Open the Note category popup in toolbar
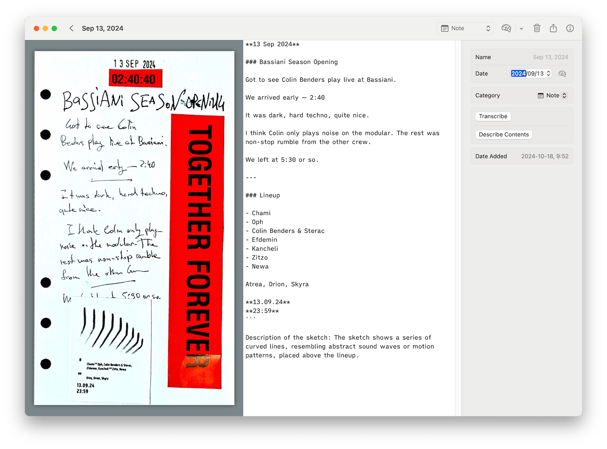607x449 pixels. (466, 28)
